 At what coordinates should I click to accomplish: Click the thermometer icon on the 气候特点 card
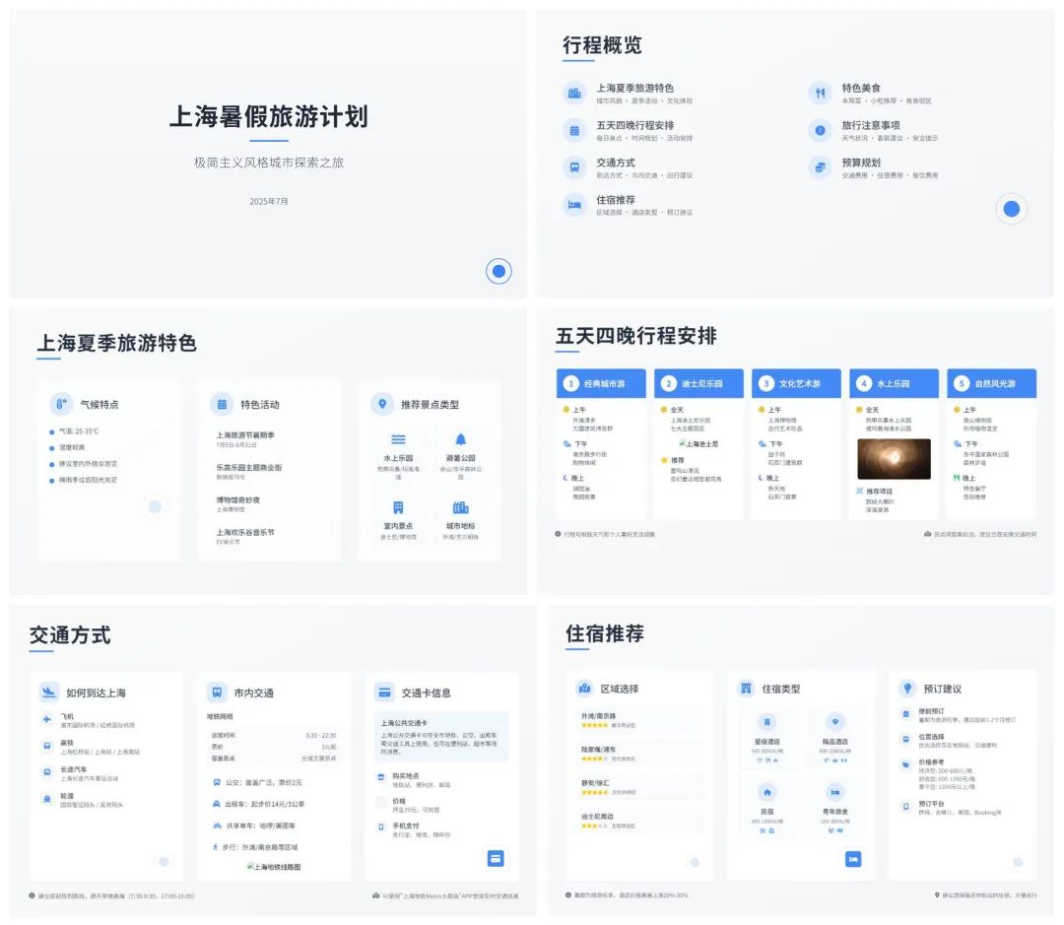coord(59,405)
